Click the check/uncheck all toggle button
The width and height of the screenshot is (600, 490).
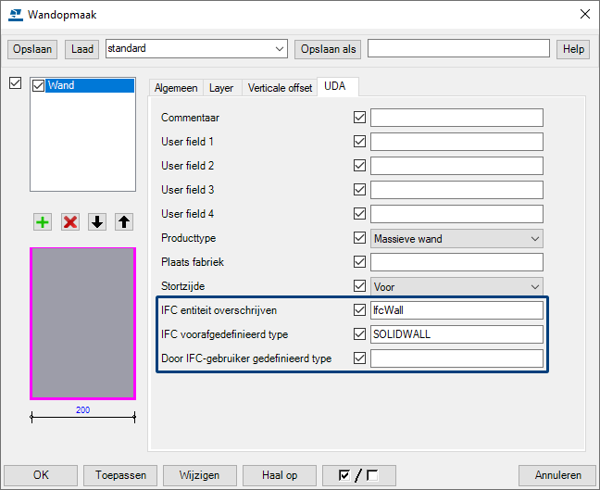[x=358, y=475]
